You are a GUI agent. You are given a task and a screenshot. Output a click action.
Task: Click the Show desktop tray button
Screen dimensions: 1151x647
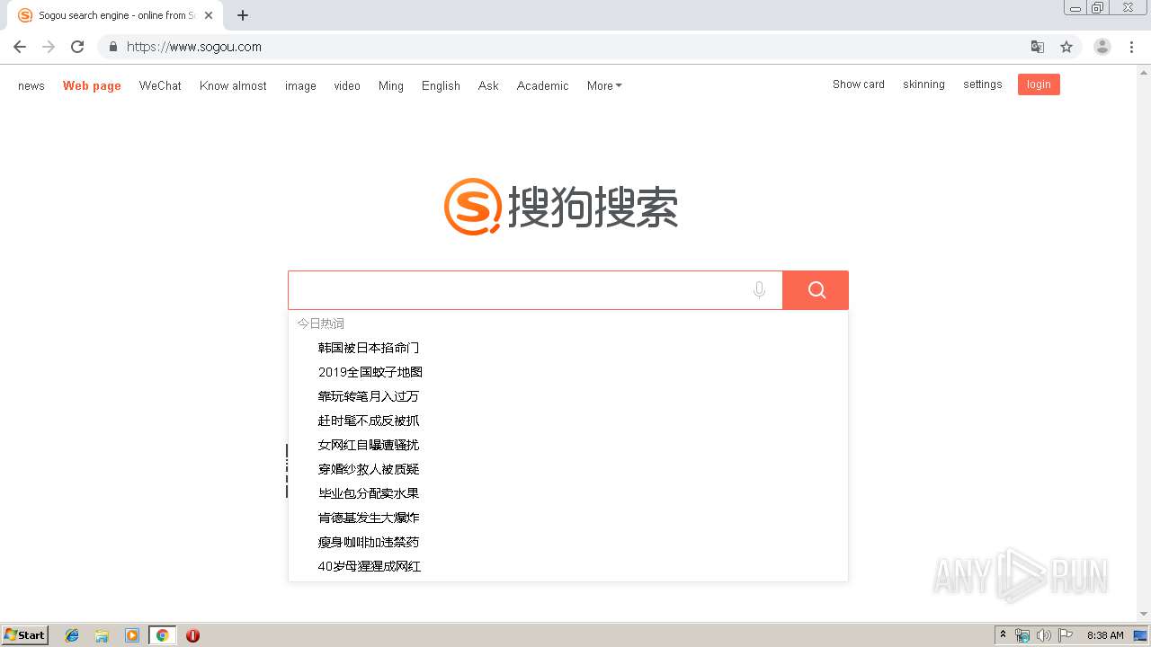point(1140,635)
